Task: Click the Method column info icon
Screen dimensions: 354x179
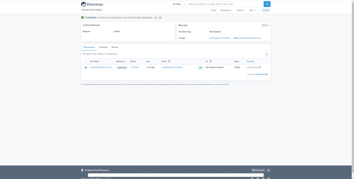Action: (125, 61)
